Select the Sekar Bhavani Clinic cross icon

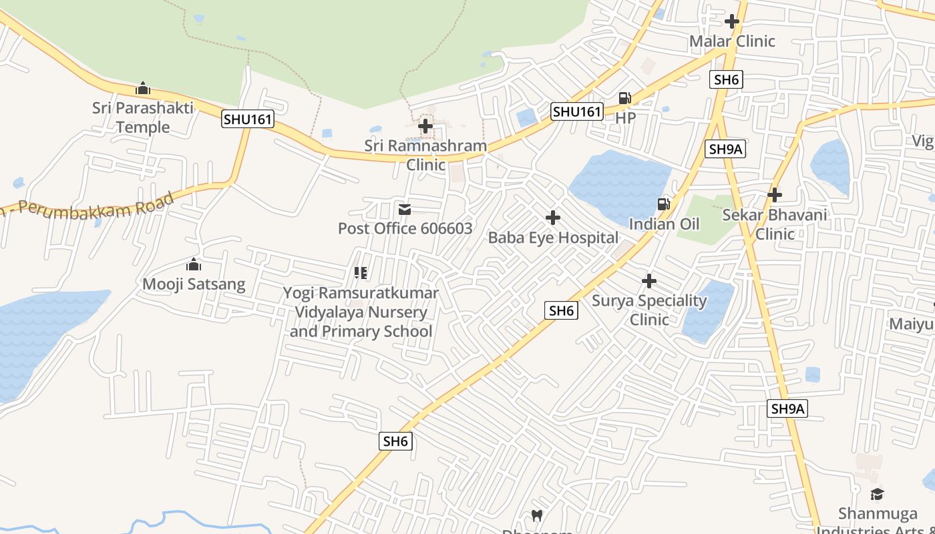(x=775, y=195)
